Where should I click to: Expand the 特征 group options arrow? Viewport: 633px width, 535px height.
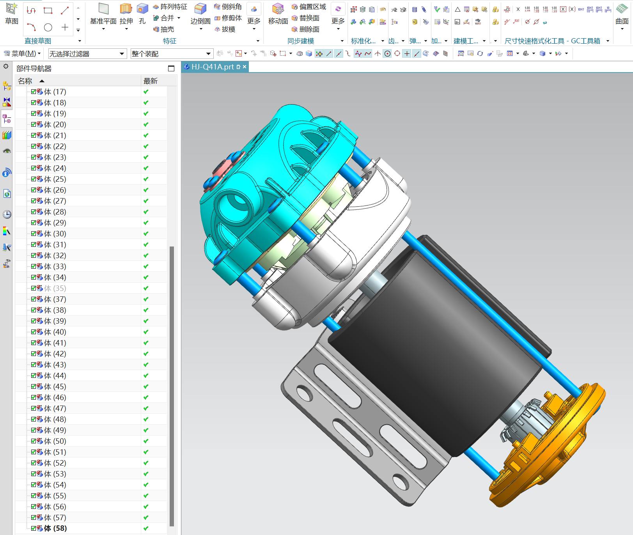[x=258, y=41]
